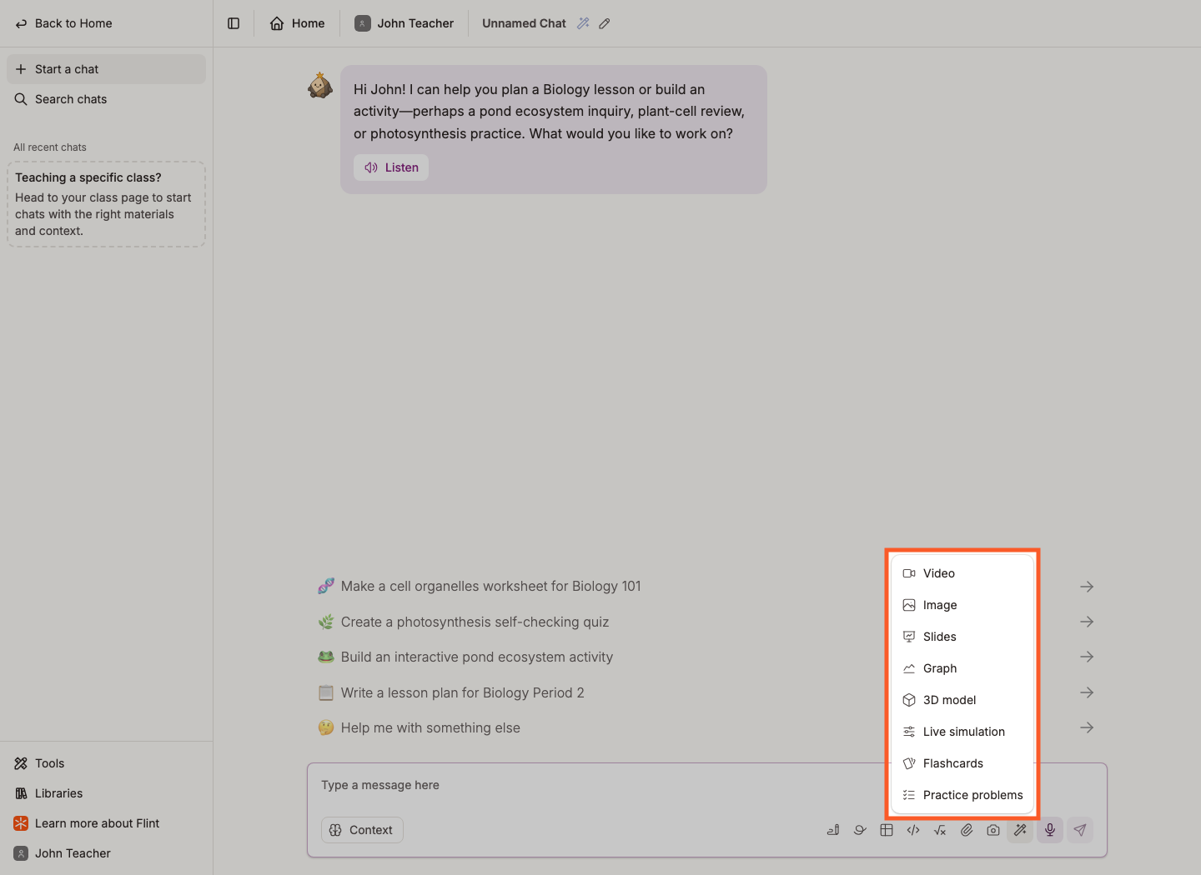Open the Context button in the message box

tap(362, 830)
